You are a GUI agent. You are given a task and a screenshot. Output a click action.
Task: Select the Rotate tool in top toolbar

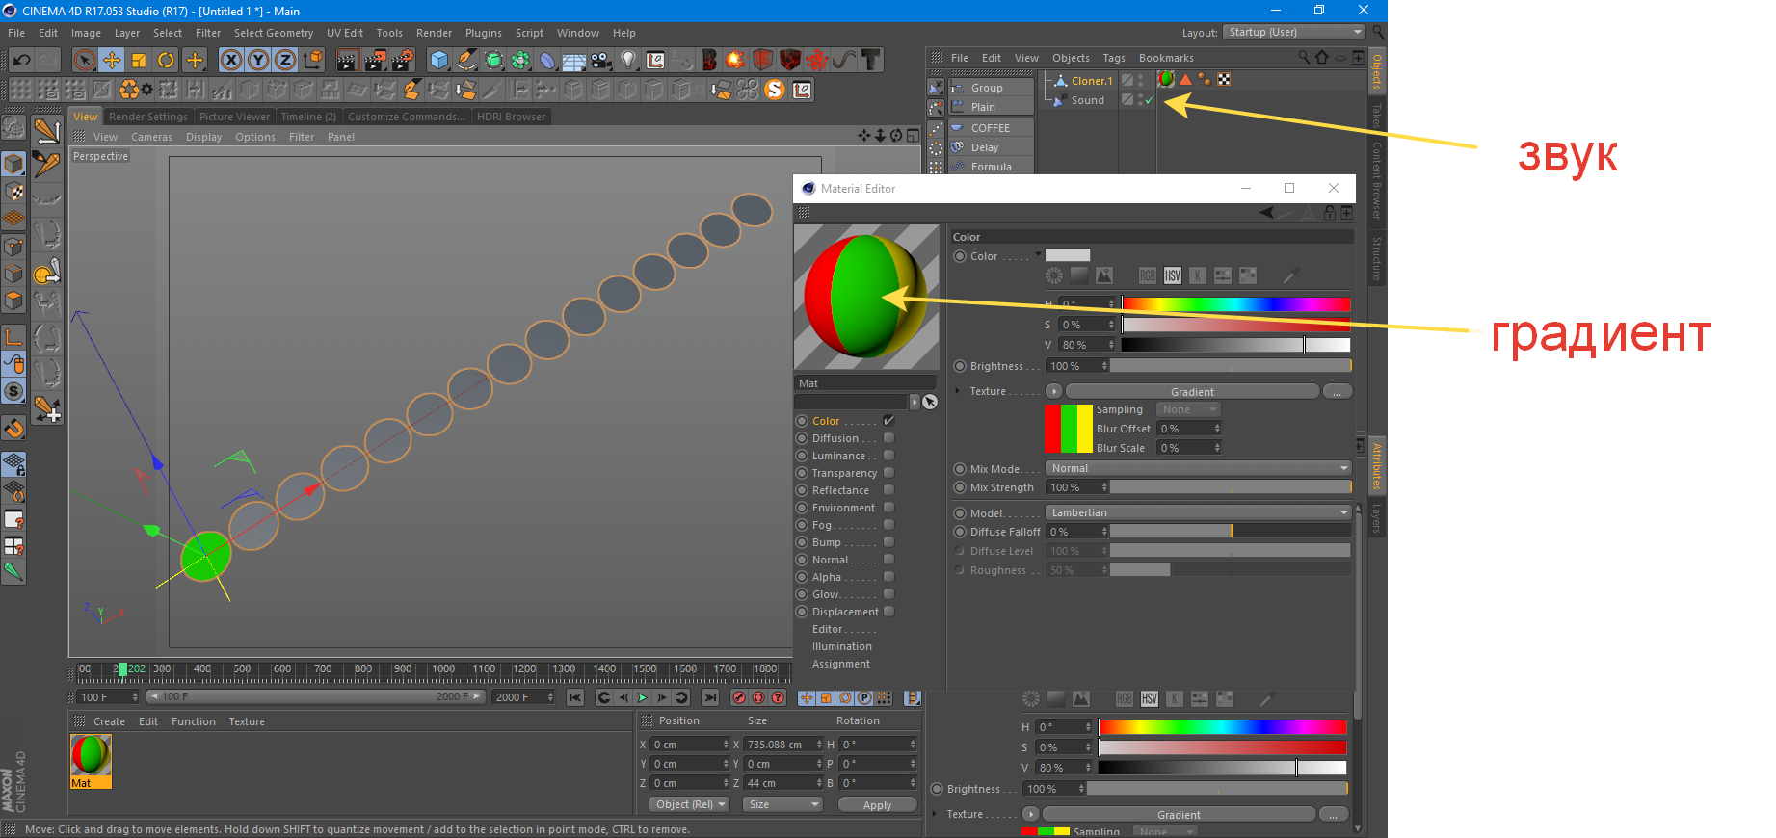click(x=166, y=60)
